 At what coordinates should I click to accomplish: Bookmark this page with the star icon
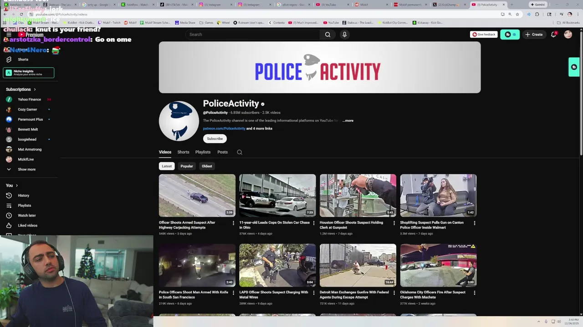(517, 14)
